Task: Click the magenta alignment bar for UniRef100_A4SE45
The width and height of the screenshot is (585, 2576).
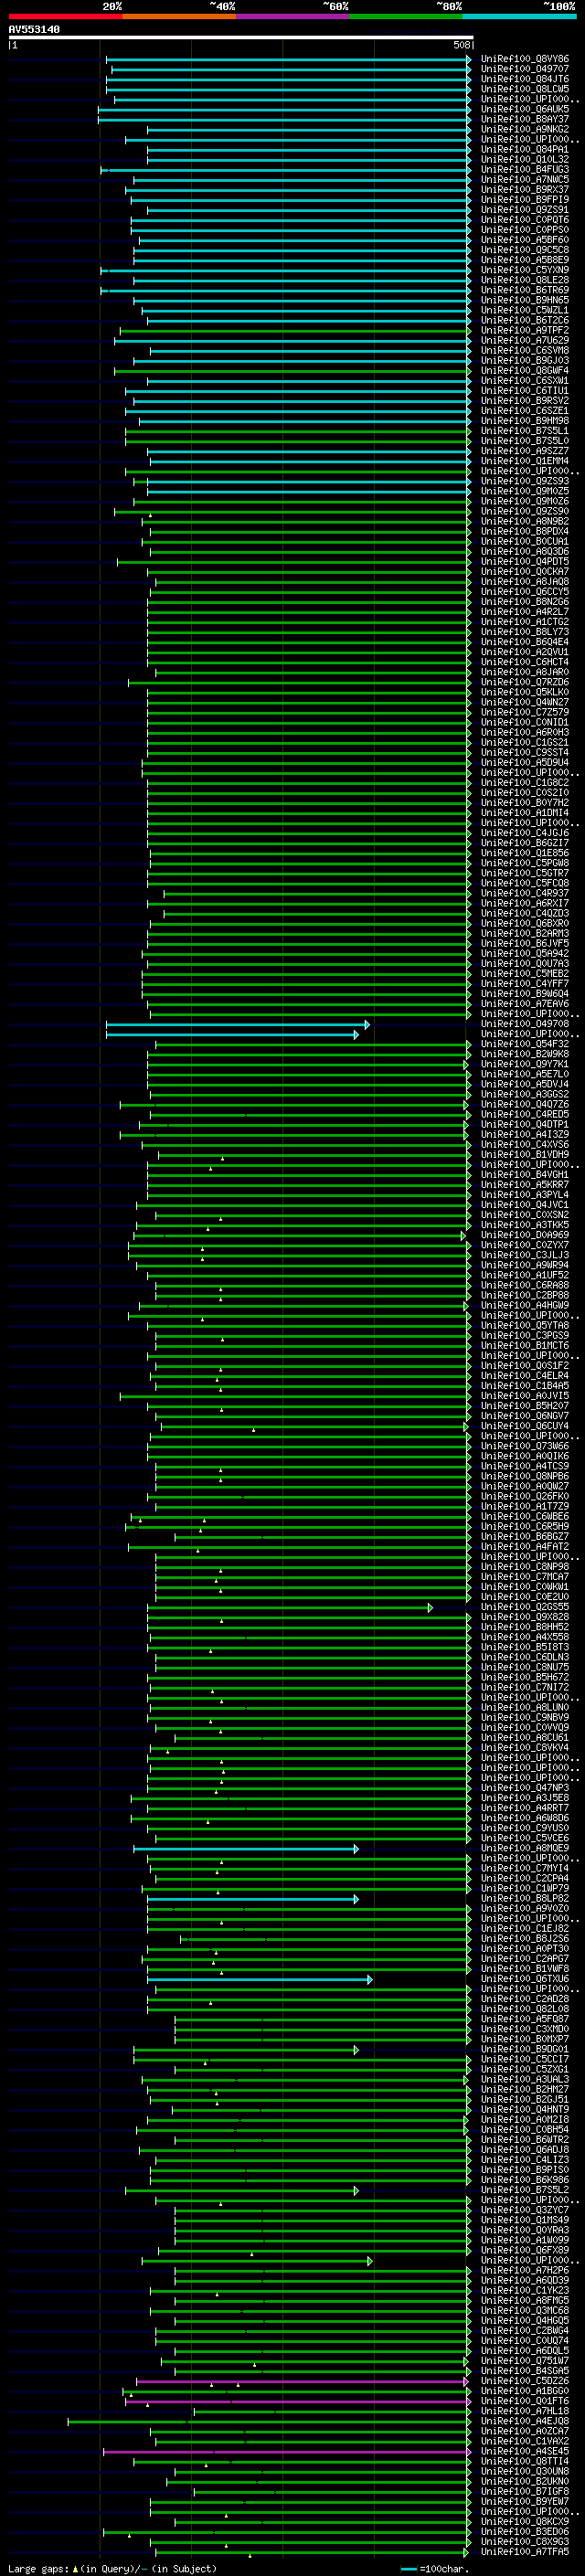Action: coord(287,2451)
